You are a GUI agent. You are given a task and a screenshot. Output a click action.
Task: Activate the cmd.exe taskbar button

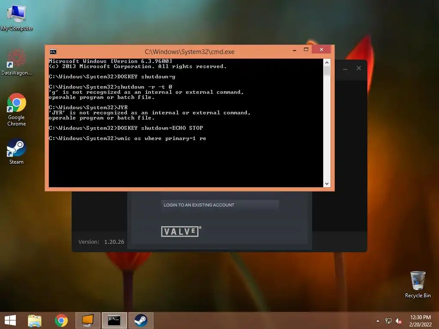coord(114,320)
